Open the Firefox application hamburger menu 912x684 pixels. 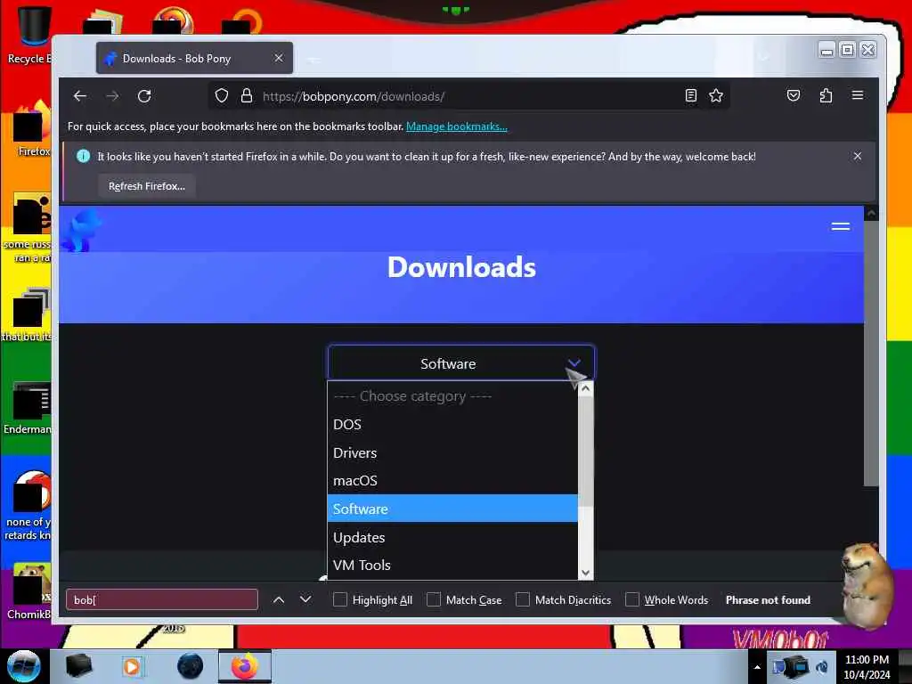tap(858, 94)
